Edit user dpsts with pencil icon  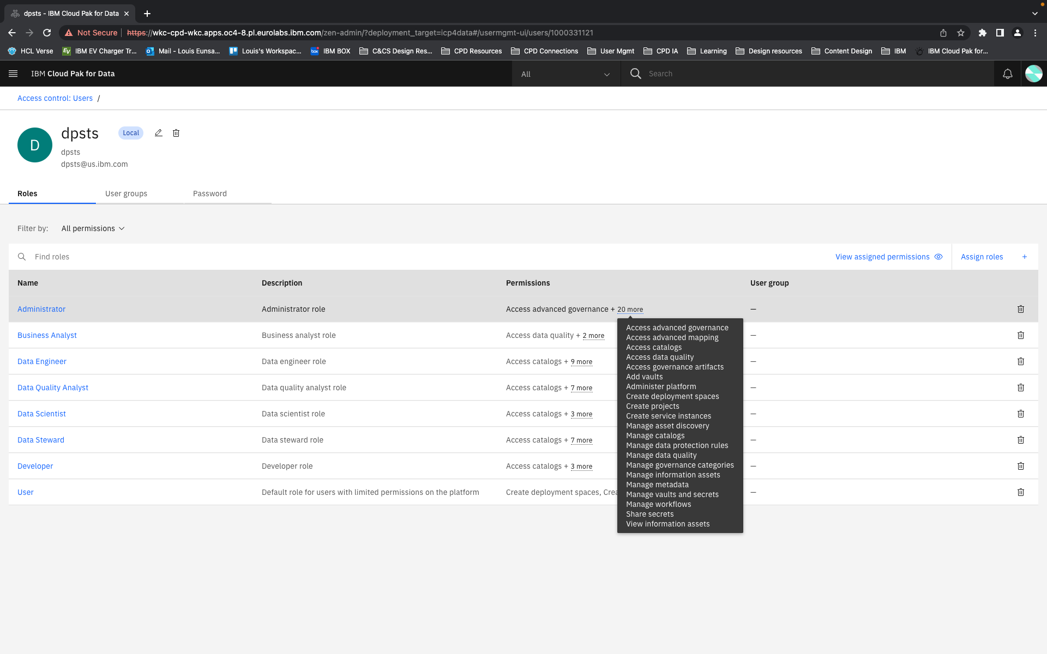click(x=158, y=133)
